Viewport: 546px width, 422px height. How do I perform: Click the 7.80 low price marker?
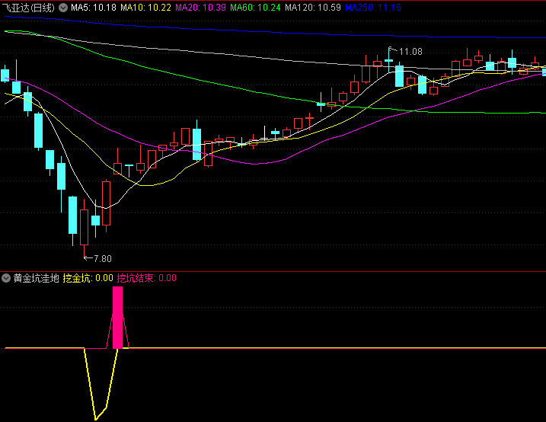pyautogui.click(x=102, y=259)
